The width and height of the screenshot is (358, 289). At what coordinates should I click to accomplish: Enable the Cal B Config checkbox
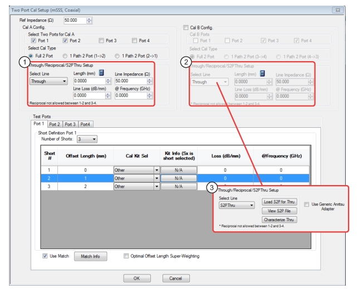186,28
